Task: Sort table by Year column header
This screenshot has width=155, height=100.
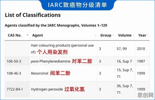Action: click(x=142, y=35)
